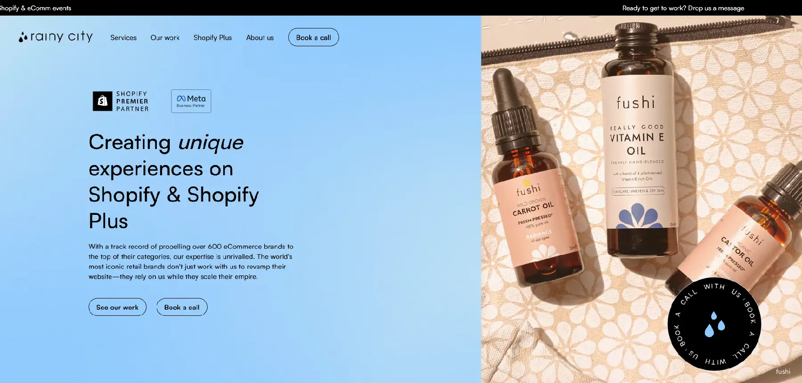Click the Book a call button below the hero text

182,307
